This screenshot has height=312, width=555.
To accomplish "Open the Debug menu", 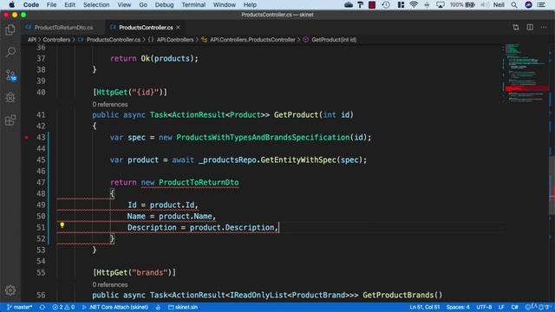I will coord(164,4).
